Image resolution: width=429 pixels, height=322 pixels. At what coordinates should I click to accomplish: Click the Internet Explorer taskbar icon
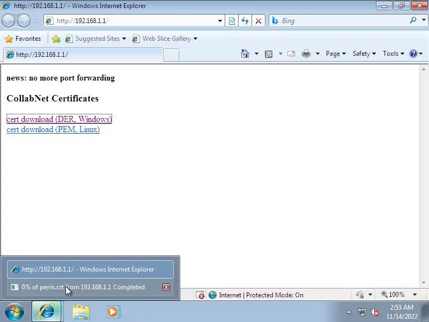coord(47,312)
